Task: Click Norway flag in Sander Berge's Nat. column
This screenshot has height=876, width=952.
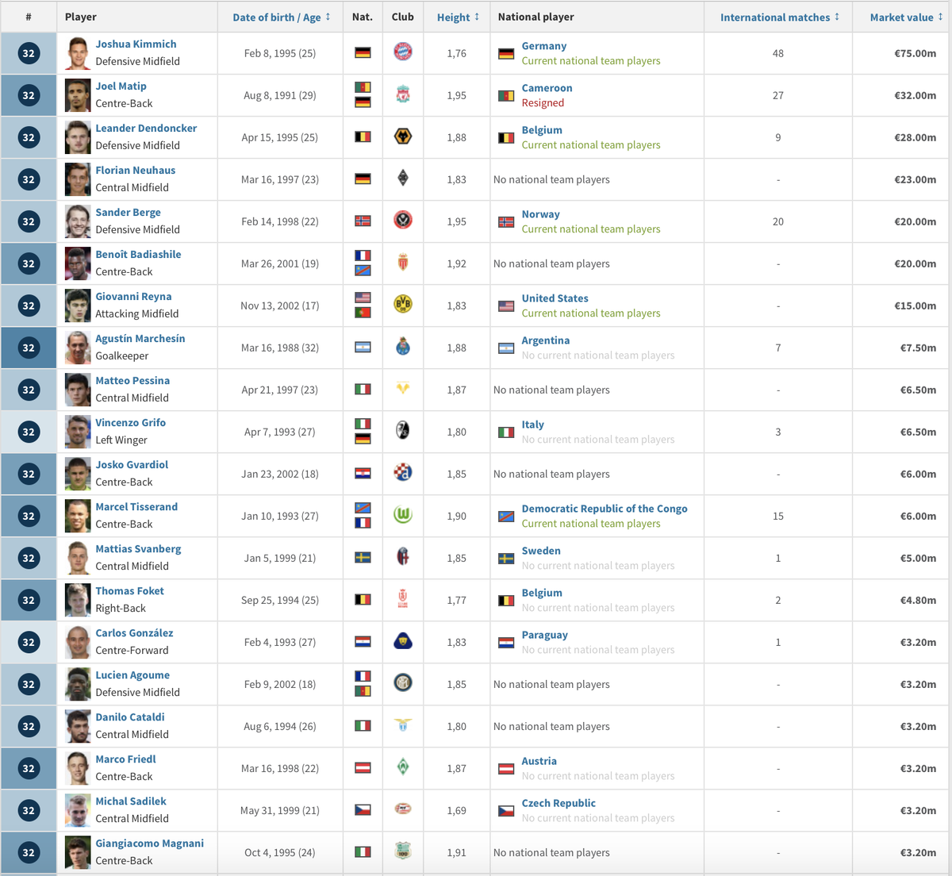Action: [363, 221]
